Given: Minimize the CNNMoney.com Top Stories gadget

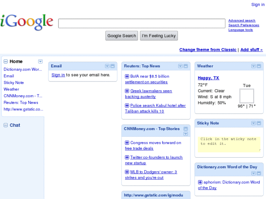Looking at the screenshot, I should [186, 129].
